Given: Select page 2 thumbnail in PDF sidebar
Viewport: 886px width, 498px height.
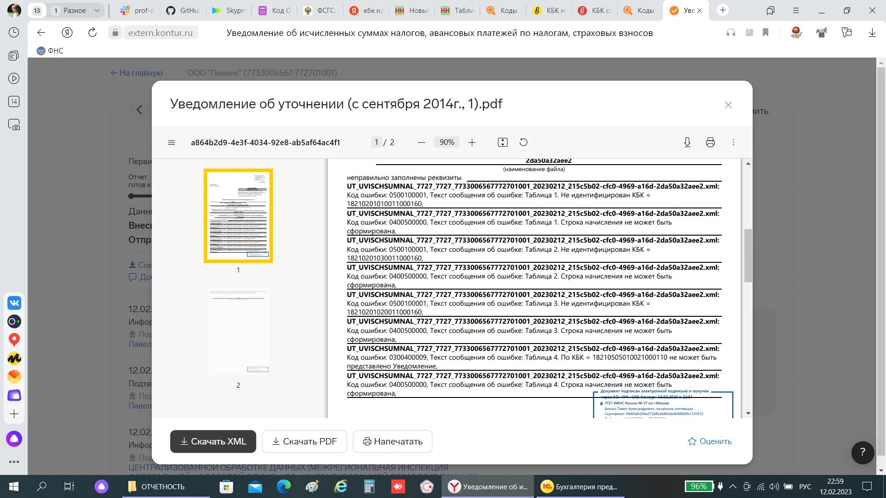Looking at the screenshot, I should pyautogui.click(x=238, y=331).
